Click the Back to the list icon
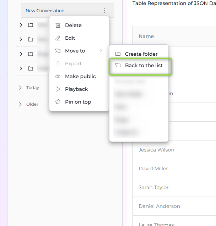This screenshot has height=226, width=216. 118,65
